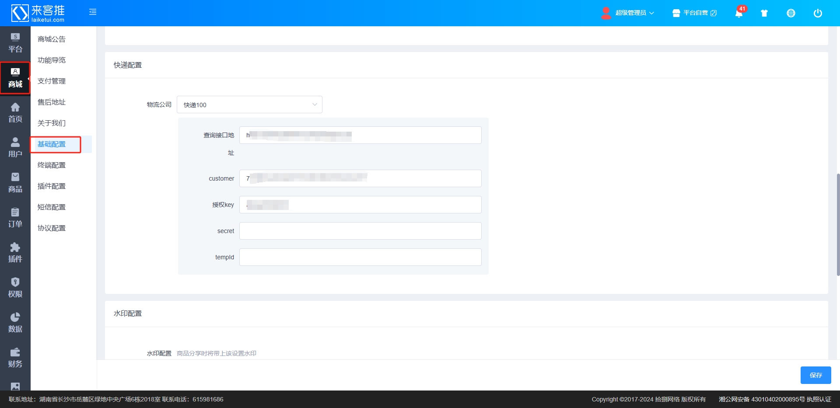This screenshot has height=408, width=840.
Task: Go to 首页 in sidebar
Action: click(15, 113)
